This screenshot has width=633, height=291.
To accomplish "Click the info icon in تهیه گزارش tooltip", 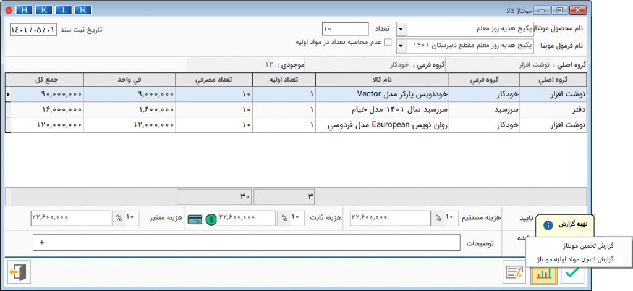I will [x=548, y=226].
